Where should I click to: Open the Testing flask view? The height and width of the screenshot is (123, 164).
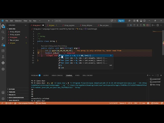click(x=3, y=57)
